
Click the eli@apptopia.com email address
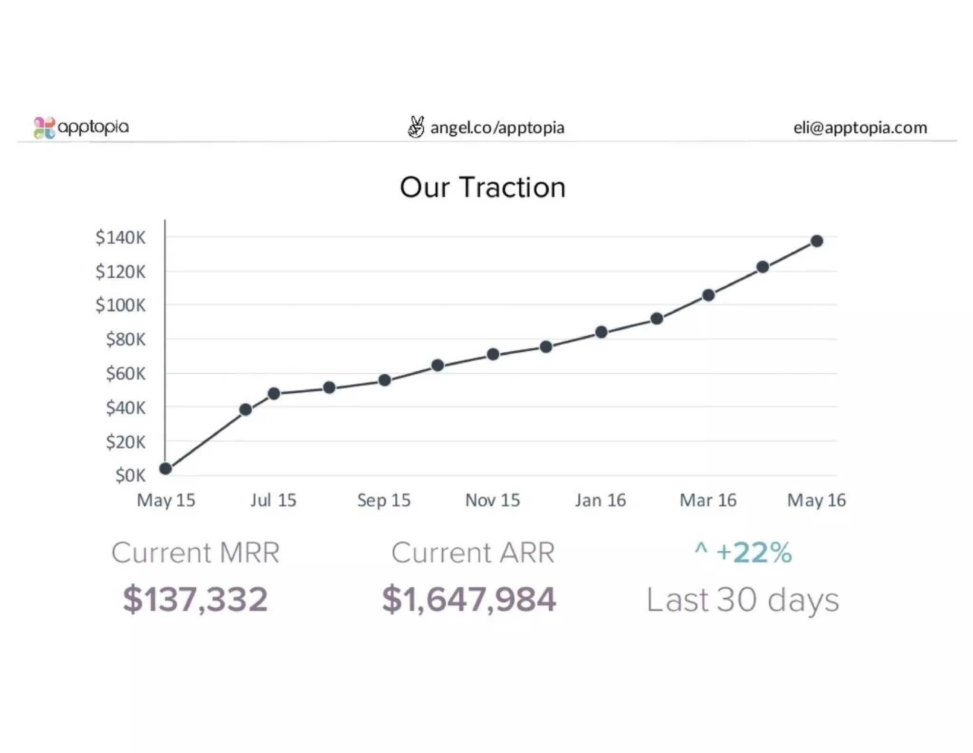coord(860,128)
